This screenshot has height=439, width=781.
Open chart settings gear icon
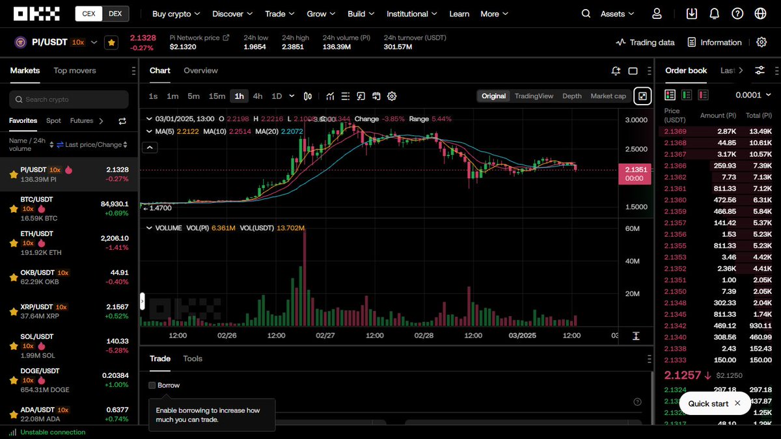pyautogui.click(x=392, y=96)
